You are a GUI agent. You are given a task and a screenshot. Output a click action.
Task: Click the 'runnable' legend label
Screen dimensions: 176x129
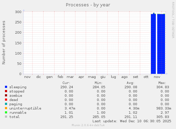click(18, 113)
